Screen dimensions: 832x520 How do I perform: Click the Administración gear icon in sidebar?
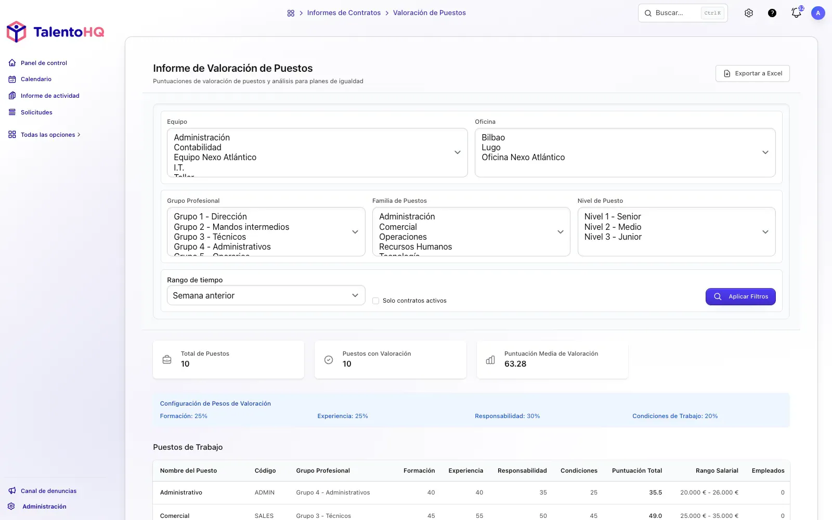(11, 506)
